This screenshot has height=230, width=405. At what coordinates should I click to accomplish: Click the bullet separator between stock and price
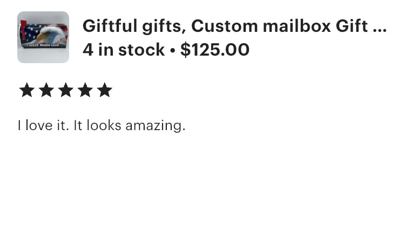(172, 50)
